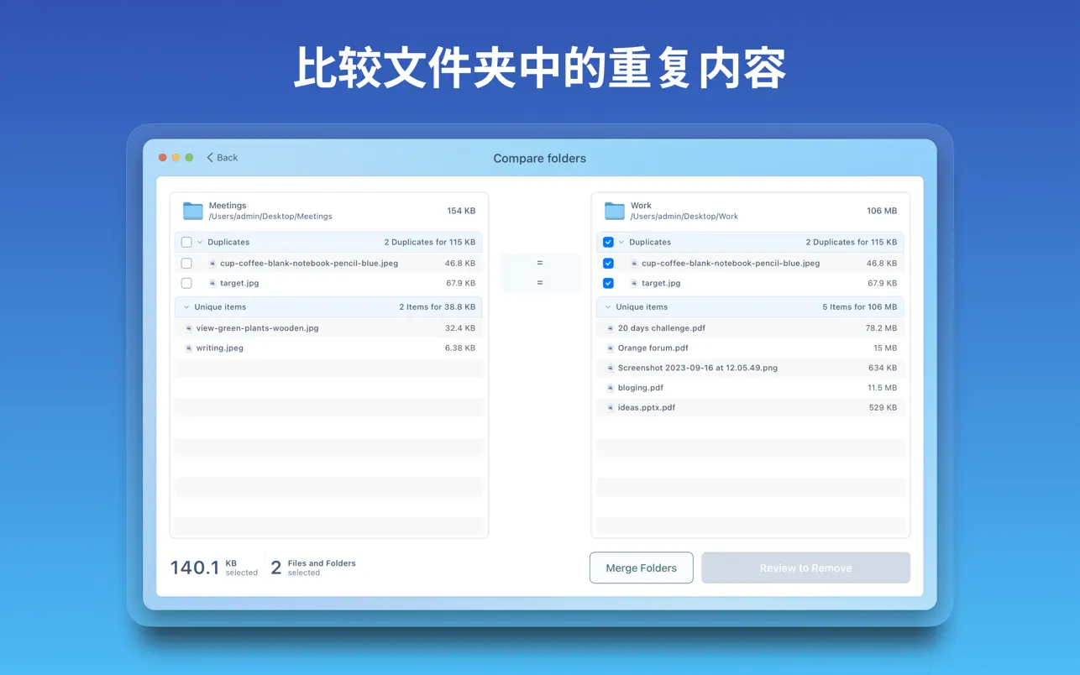1080x675 pixels.
Task: Uncheck target.jpg in Work panel
Action: pos(608,283)
